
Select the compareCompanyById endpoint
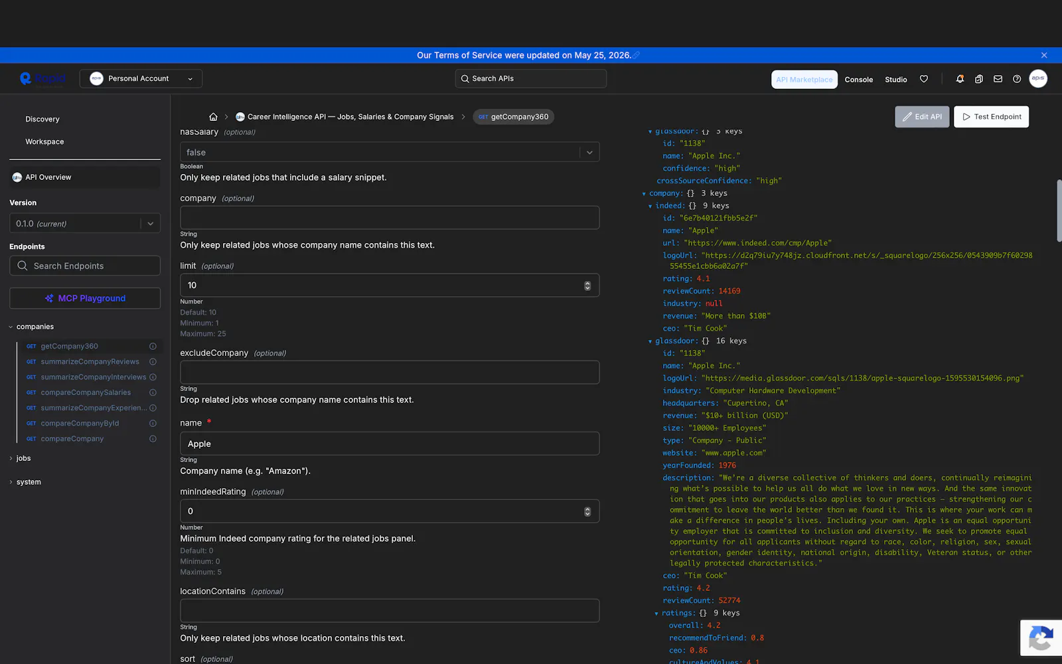coord(80,424)
